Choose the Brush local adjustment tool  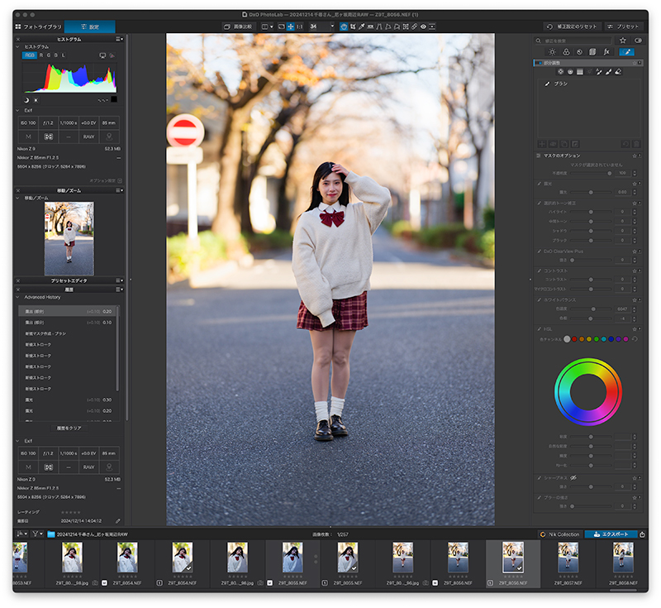(x=608, y=72)
